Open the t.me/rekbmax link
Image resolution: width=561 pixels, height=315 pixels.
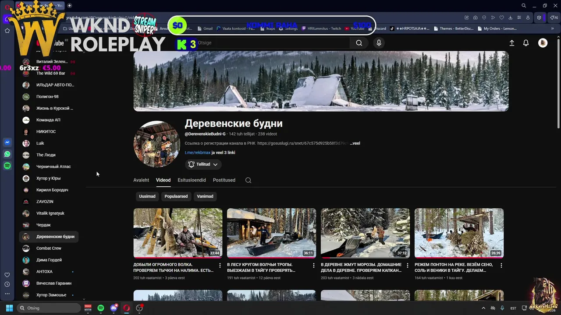click(198, 153)
